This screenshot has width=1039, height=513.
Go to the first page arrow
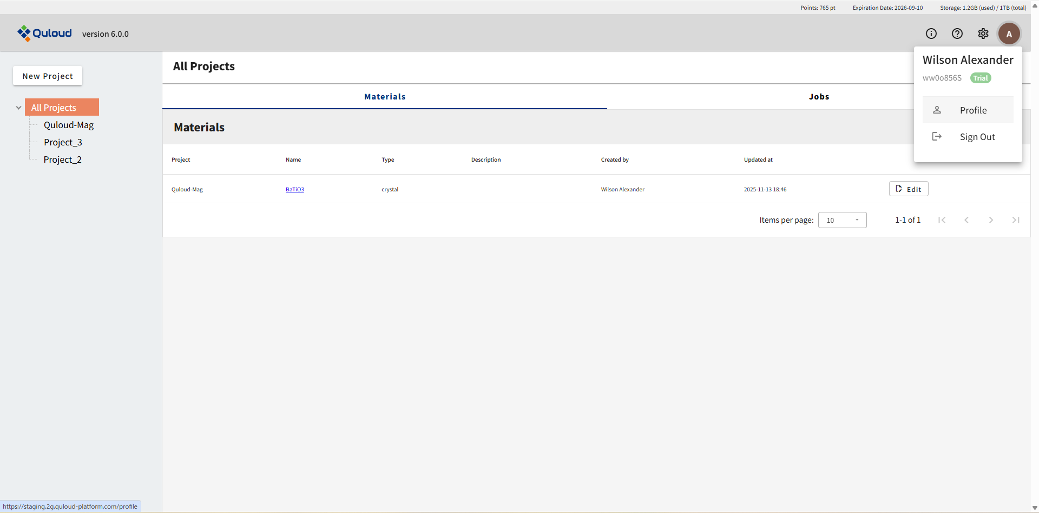[x=942, y=220]
